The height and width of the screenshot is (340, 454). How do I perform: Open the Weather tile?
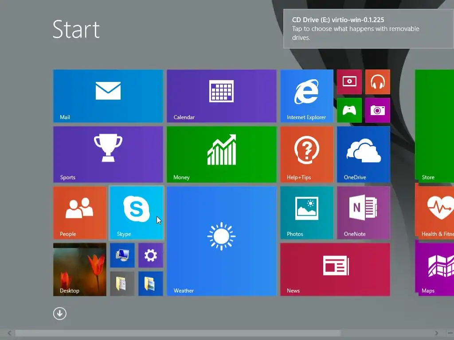(222, 241)
